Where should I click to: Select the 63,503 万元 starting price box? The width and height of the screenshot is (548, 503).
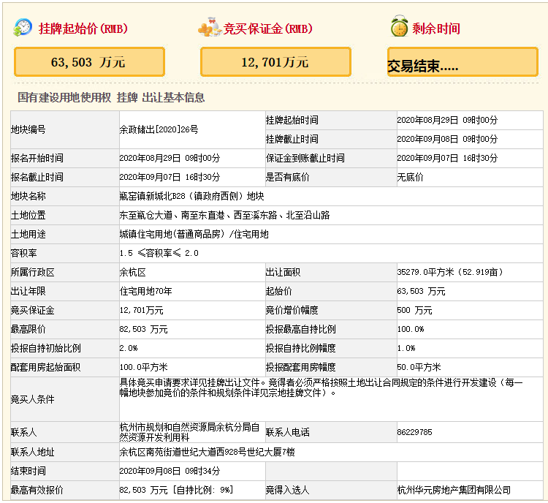(88, 62)
